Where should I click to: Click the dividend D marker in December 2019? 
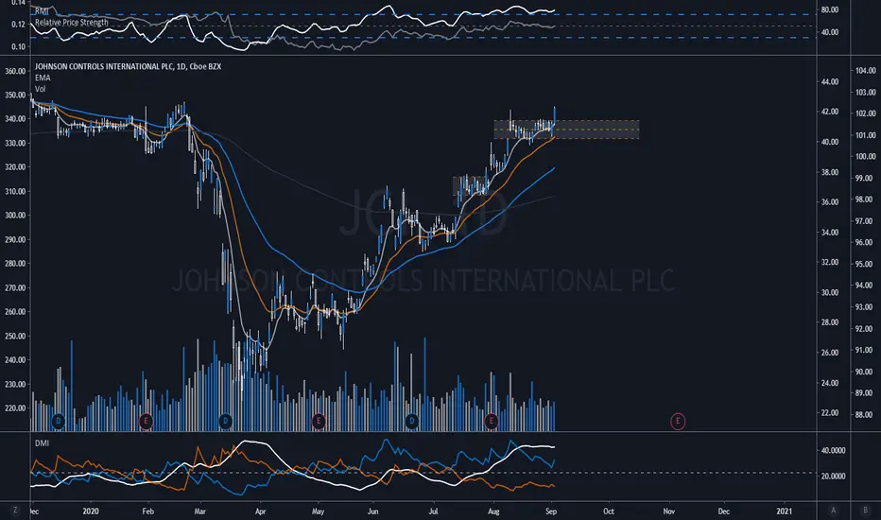pyautogui.click(x=58, y=421)
